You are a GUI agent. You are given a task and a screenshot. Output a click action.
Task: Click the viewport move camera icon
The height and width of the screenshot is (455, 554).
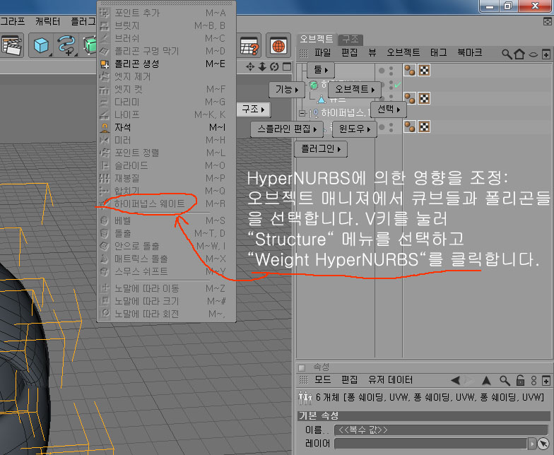pos(250,66)
